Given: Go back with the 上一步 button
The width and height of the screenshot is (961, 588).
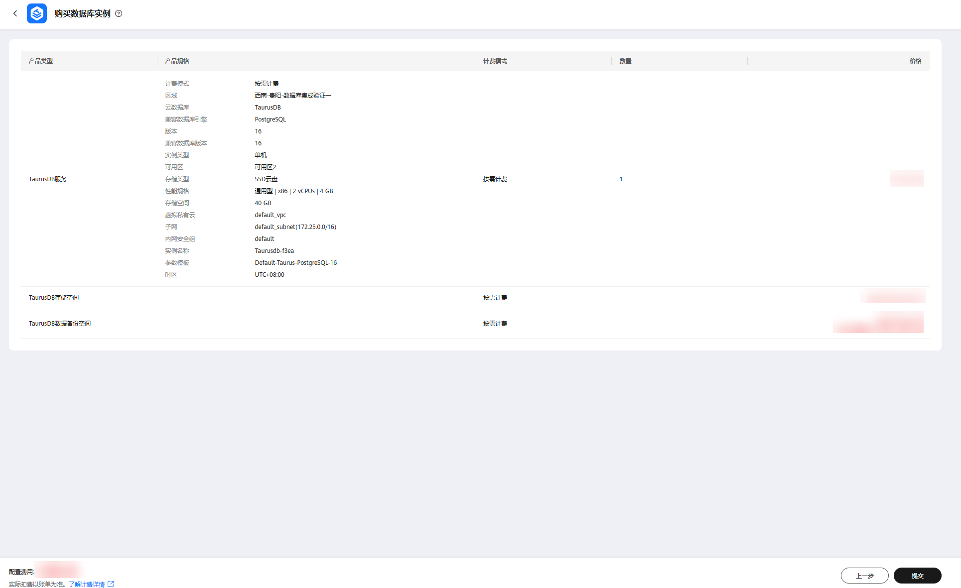Looking at the screenshot, I should [x=864, y=576].
